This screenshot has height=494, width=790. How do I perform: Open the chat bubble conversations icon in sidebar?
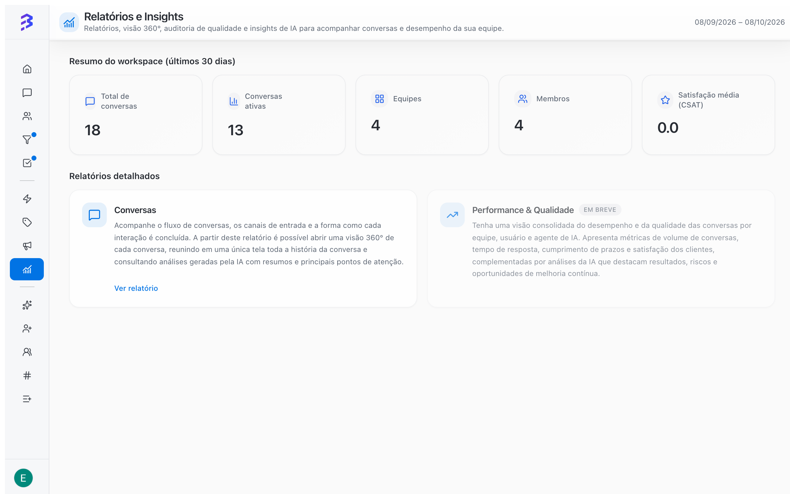click(x=27, y=92)
